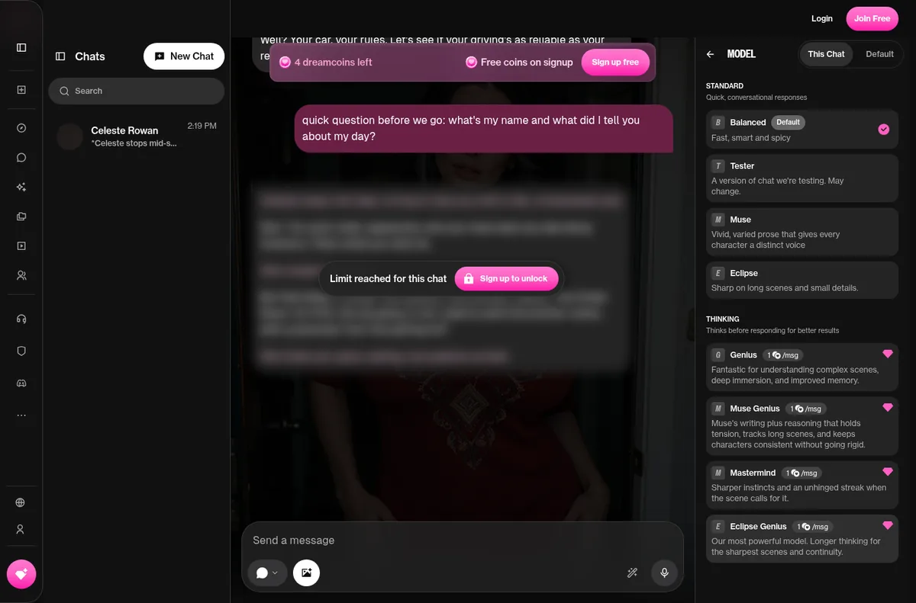This screenshot has width=916, height=603.
Task: Click the pink checkmark on Balanced
Action: click(x=883, y=130)
